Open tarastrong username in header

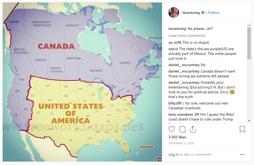pos(191,13)
